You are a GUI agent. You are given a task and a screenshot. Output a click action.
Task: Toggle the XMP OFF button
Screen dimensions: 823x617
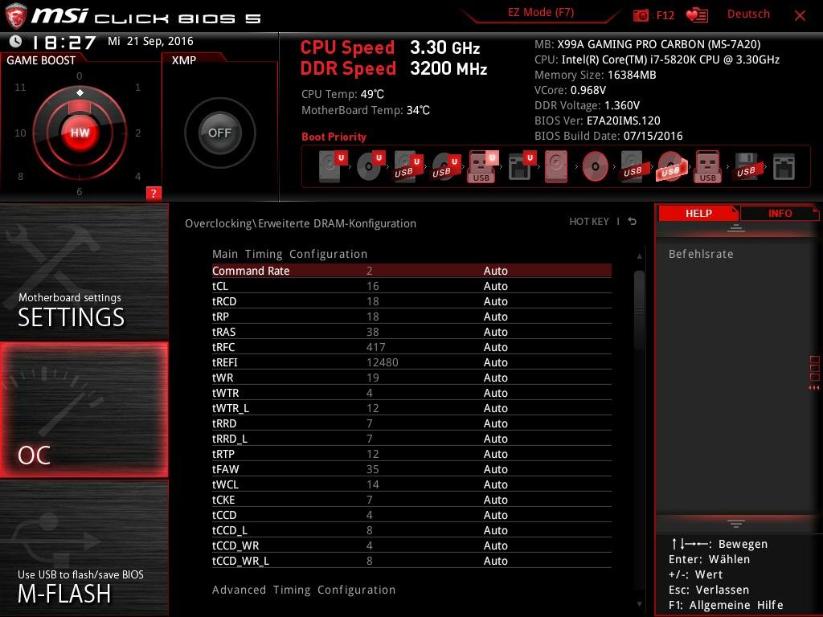tap(220, 133)
